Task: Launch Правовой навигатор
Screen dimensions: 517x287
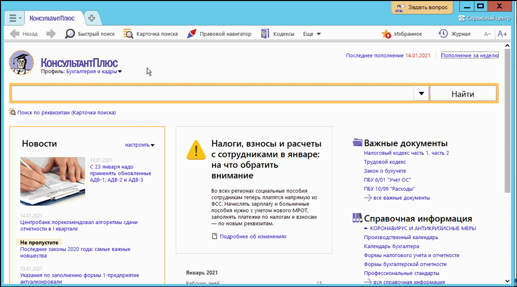Action: point(219,34)
